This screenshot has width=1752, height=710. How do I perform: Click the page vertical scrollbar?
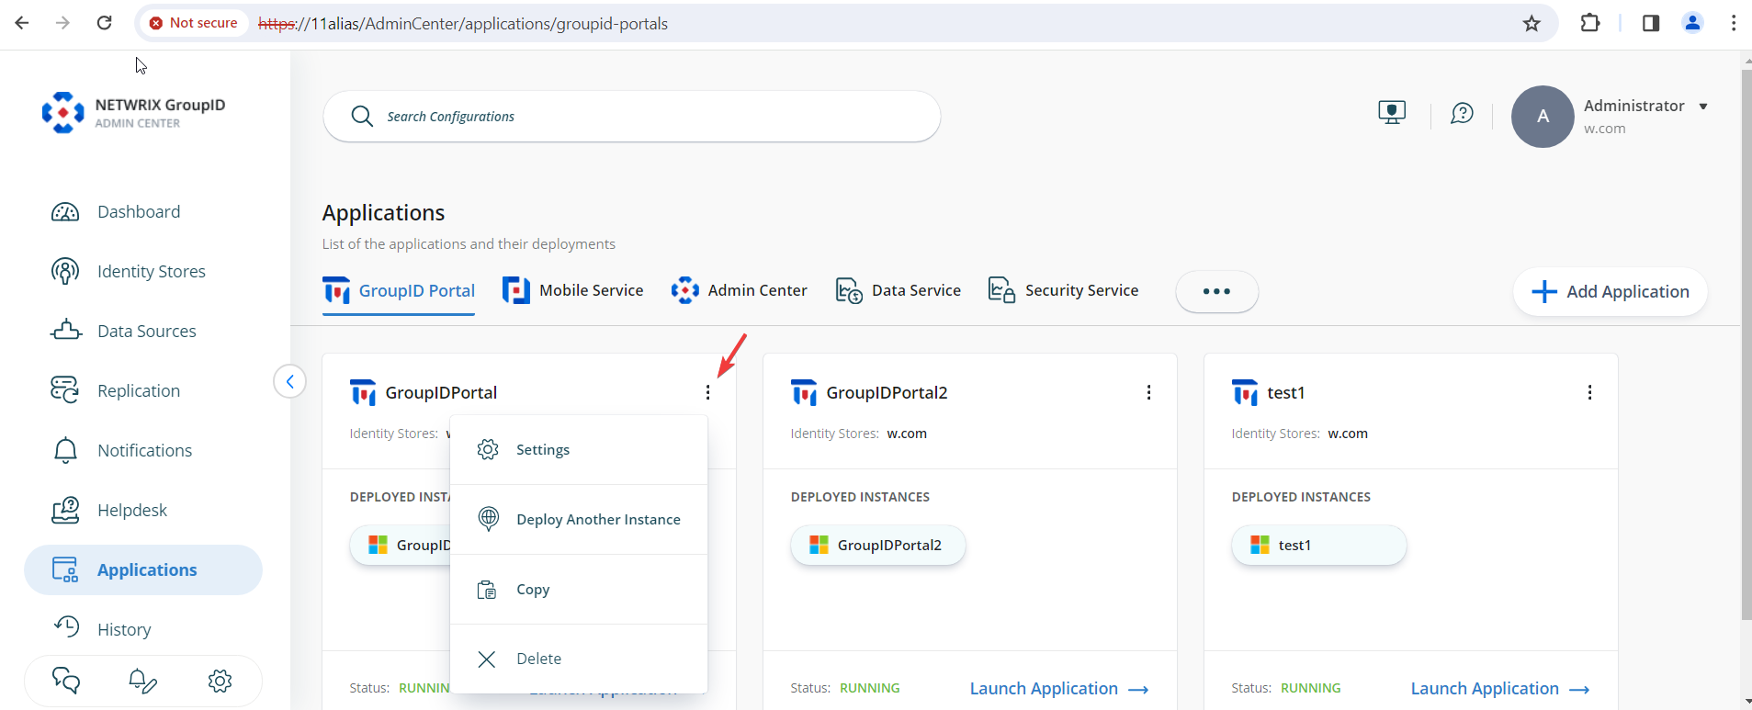click(x=1746, y=344)
